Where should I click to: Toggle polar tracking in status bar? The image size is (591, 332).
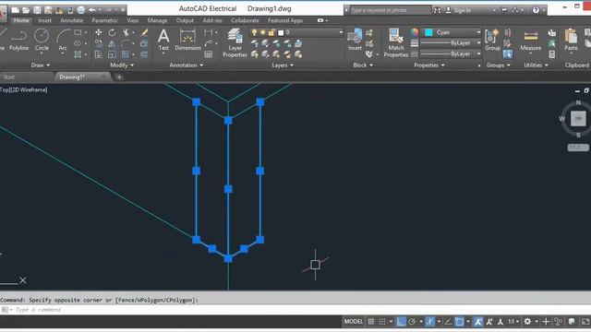412,322
